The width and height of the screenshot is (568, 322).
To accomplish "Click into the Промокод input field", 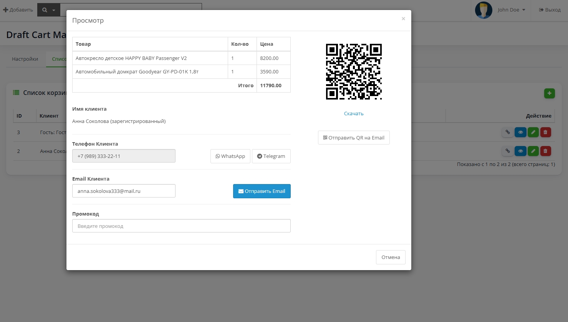I will tap(181, 226).
